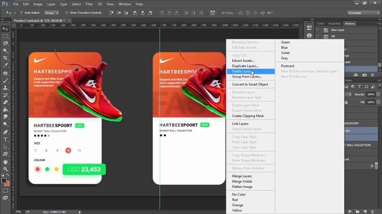Switch to the History tab

[x=350, y=24]
